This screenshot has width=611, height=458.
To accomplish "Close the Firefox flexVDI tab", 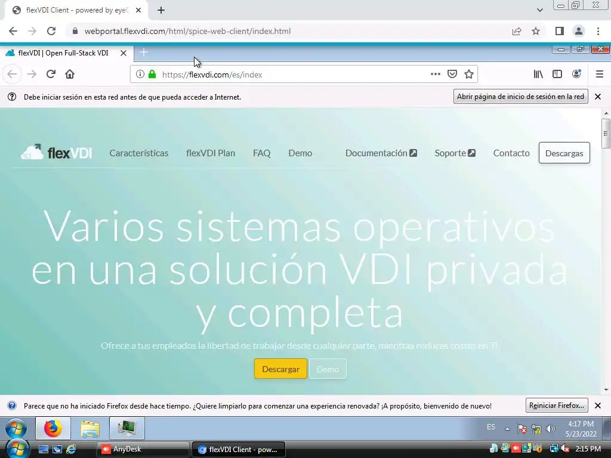I will [x=124, y=53].
